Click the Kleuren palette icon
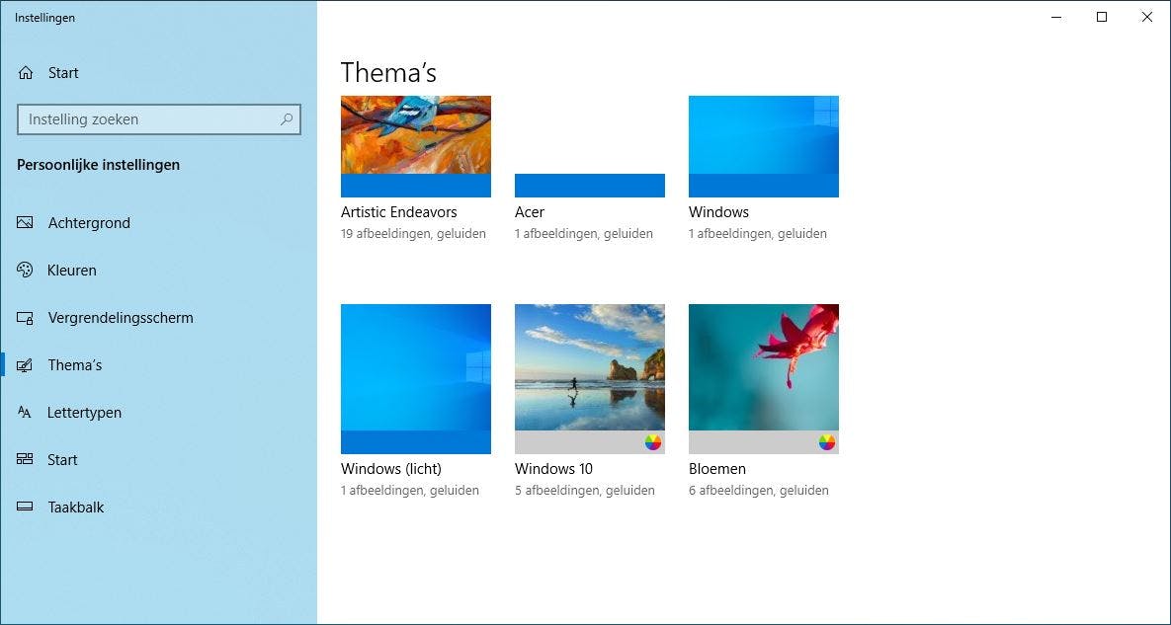The image size is (1171, 625). coord(25,270)
